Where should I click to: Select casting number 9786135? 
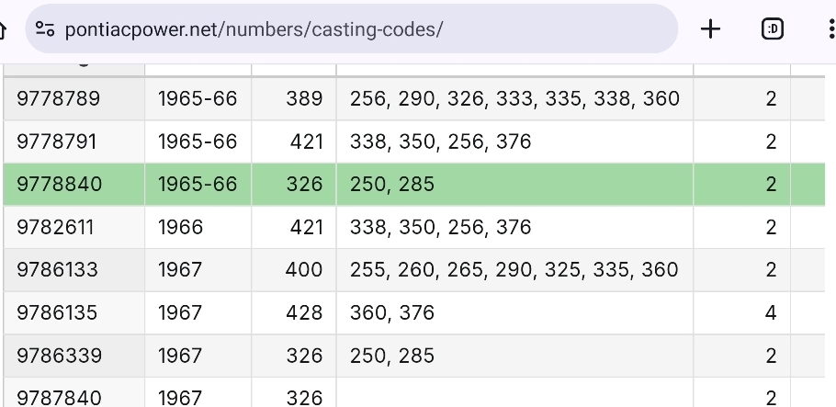click(57, 312)
